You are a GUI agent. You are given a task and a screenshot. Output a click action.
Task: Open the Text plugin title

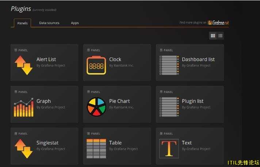[x=187, y=143]
